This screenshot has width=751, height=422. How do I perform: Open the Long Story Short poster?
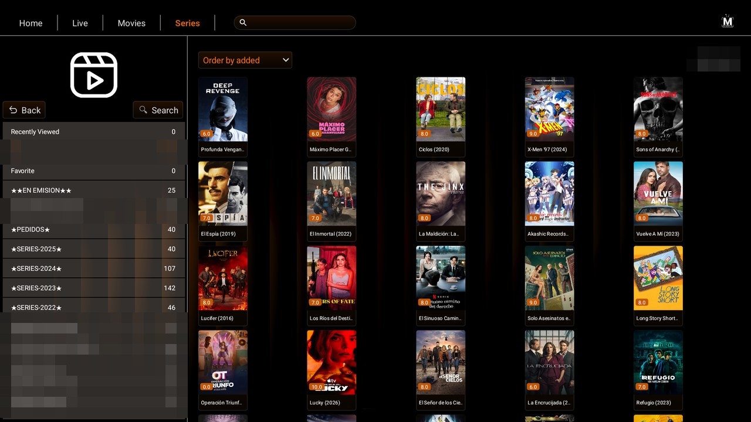658,278
